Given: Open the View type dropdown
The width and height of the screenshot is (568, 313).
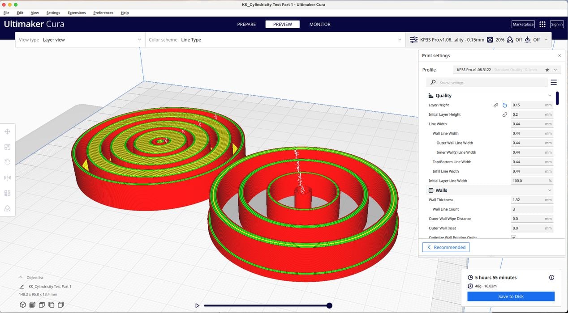Looking at the screenshot, I should (80, 40).
